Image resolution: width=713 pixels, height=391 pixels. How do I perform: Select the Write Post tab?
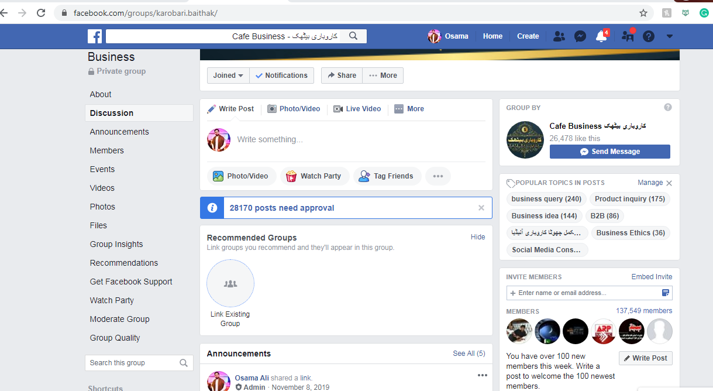pyautogui.click(x=230, y=109)
